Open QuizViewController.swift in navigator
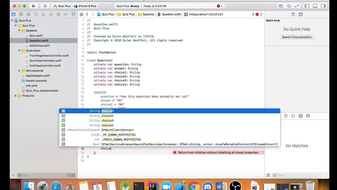Viewport: 337px width, 190px height. [x=45, y=61]
